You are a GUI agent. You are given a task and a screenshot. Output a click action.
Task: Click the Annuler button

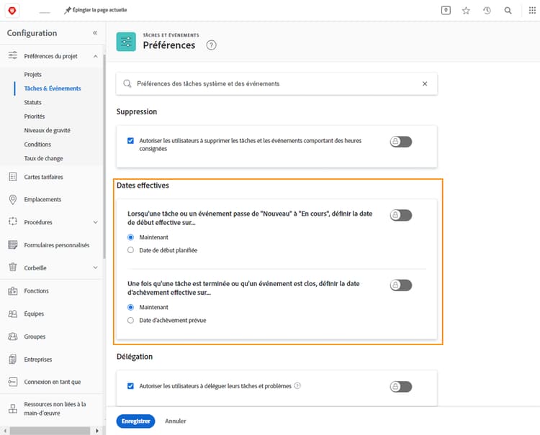[x=175, y=421]
